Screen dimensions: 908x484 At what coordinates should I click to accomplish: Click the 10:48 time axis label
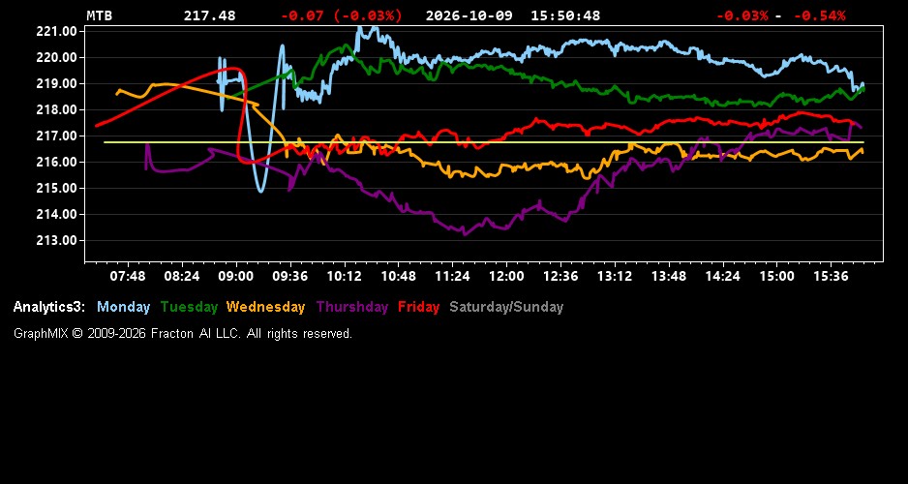(x=399, y=276)
